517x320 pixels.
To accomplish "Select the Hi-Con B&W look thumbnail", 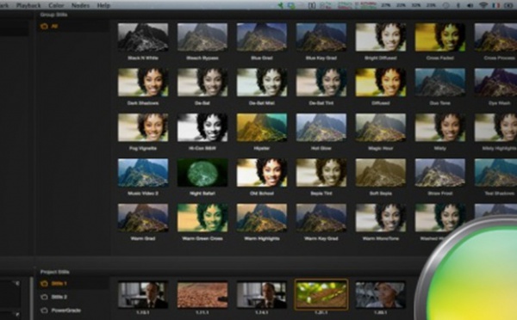I will [x=202, y=127].
